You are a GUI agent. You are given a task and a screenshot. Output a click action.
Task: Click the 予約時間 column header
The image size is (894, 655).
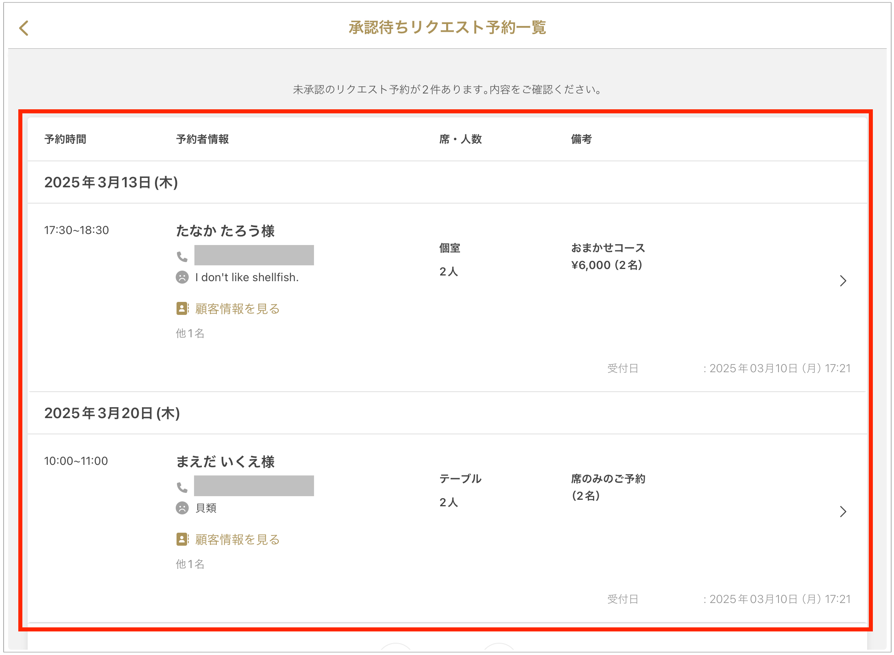pos(65,139)
